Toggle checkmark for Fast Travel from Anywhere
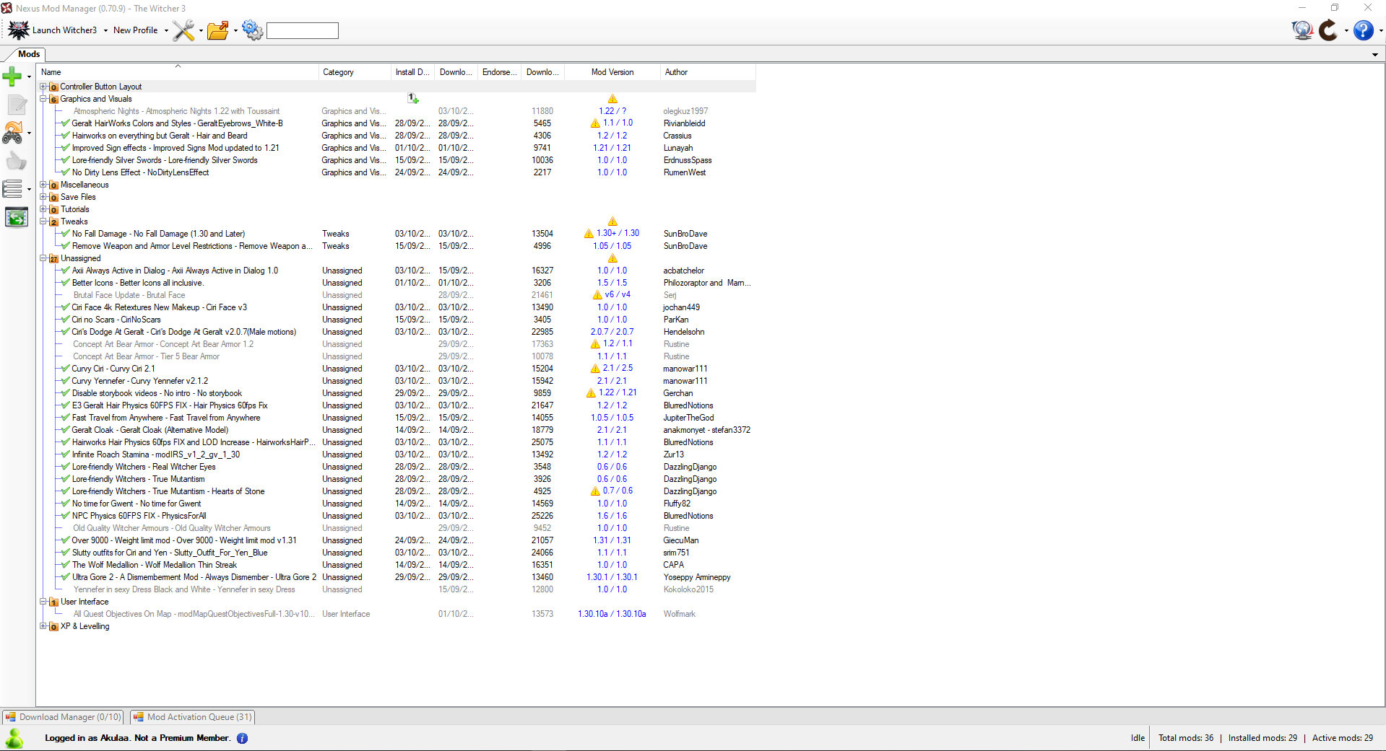 point(66,418)
